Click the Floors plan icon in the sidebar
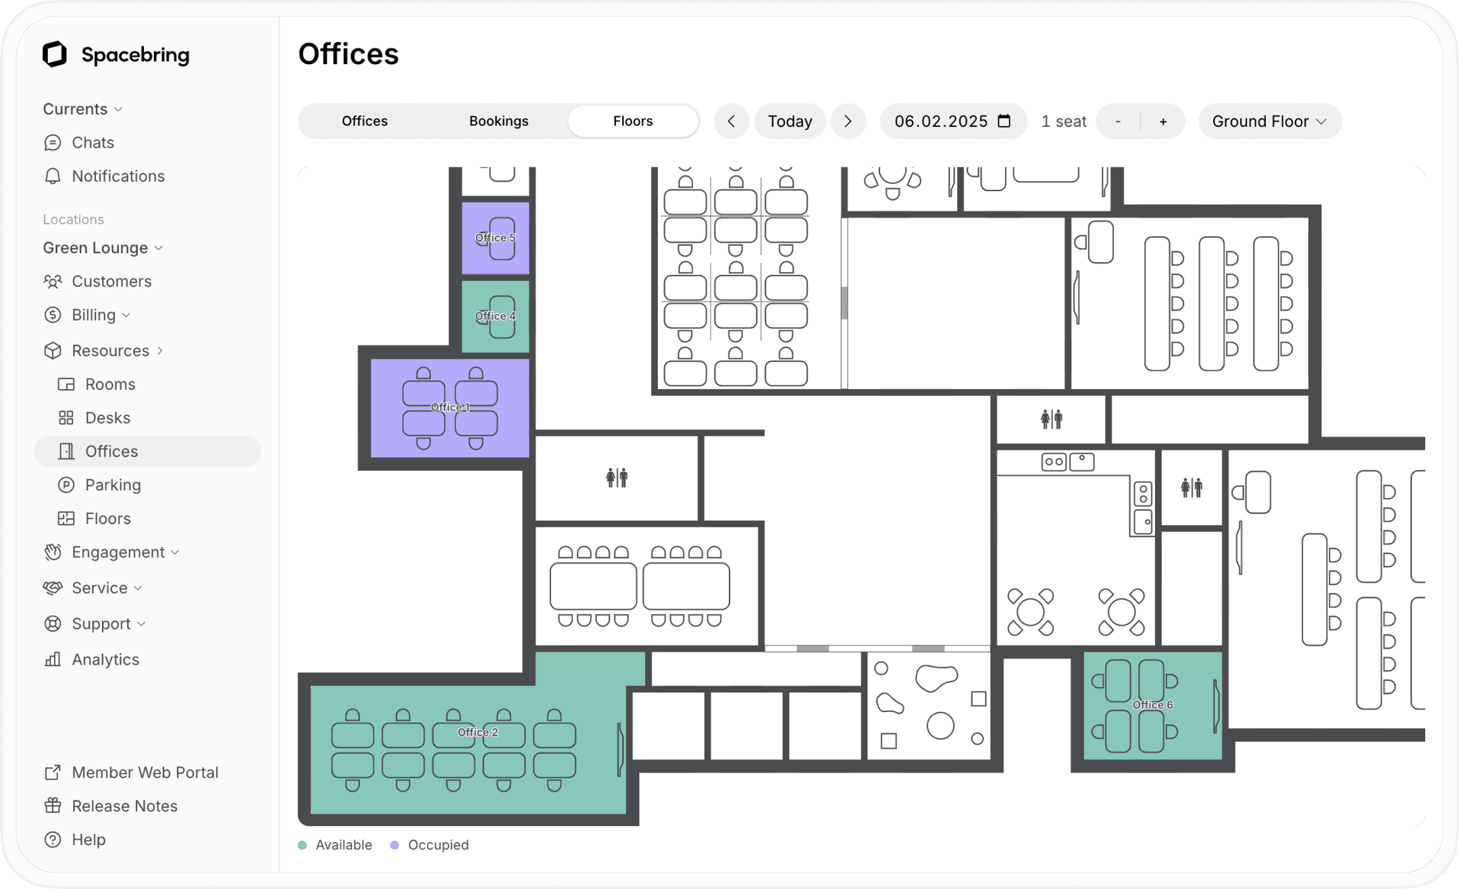 (66, 519)
